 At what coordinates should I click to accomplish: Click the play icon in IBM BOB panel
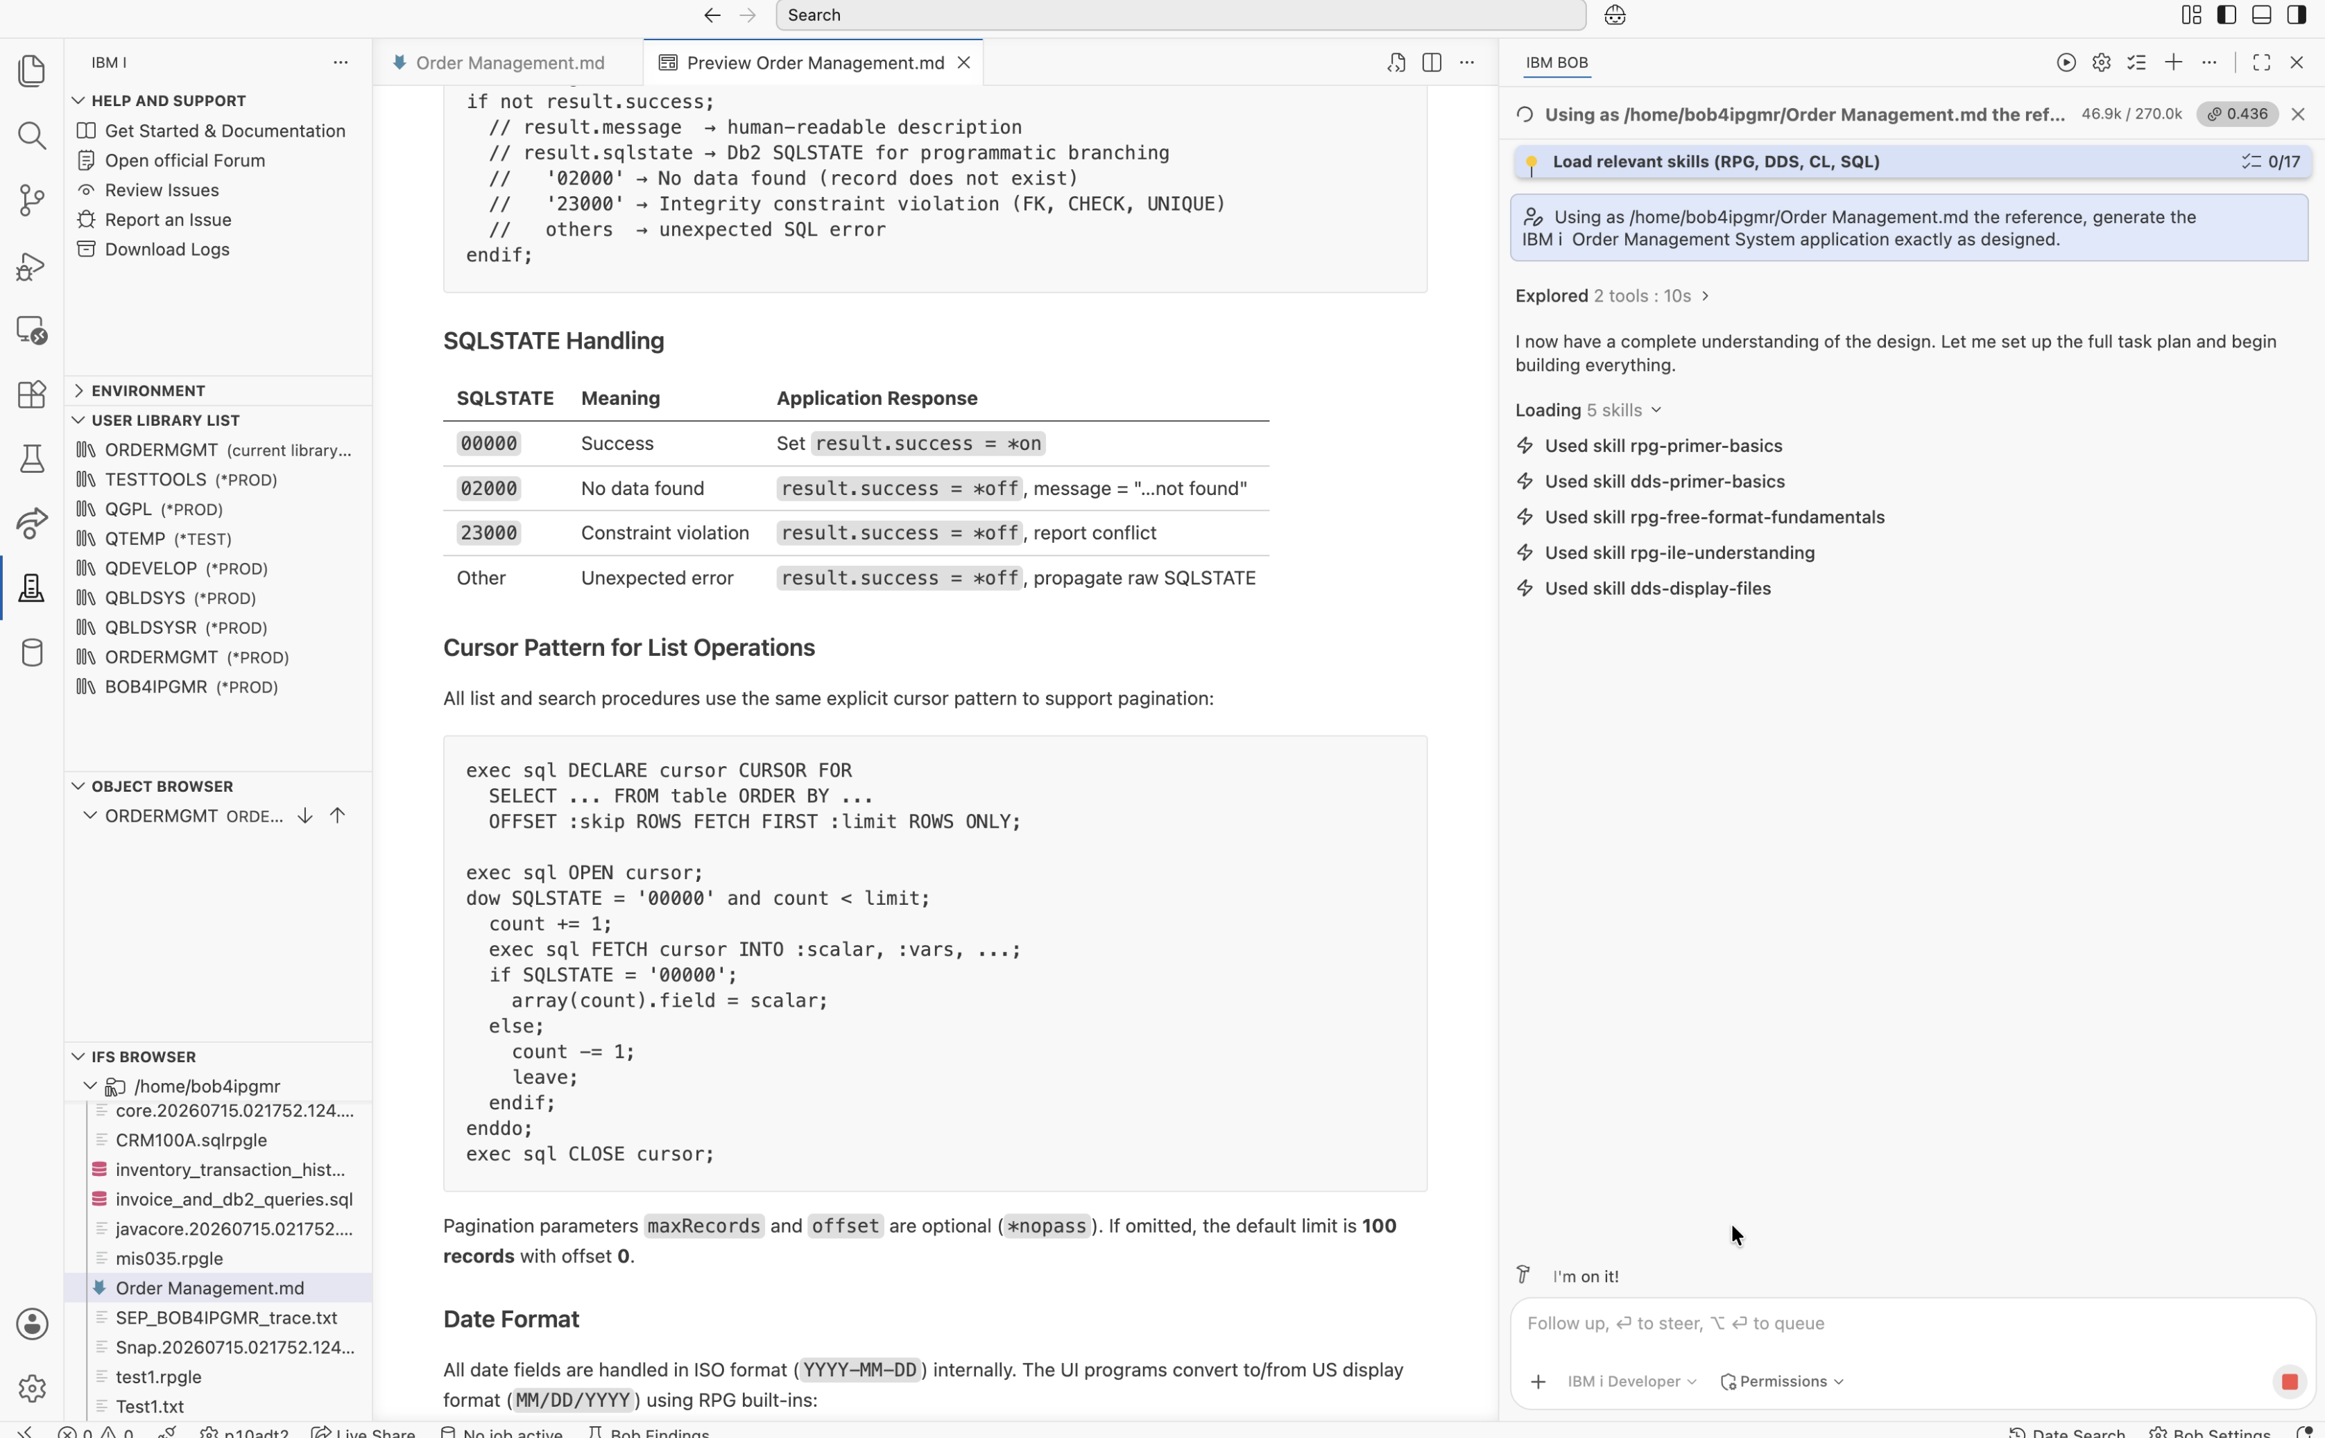[x=2066, y=63]
